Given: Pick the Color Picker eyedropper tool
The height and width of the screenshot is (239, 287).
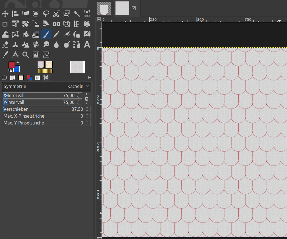Looking at the screenshot, I should click(5, 54).
